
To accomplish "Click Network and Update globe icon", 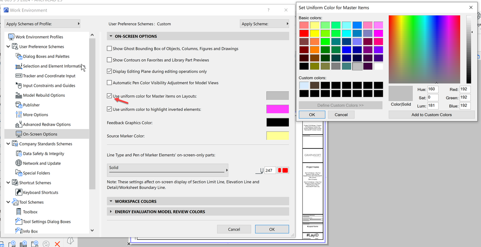I will (19, 163).
